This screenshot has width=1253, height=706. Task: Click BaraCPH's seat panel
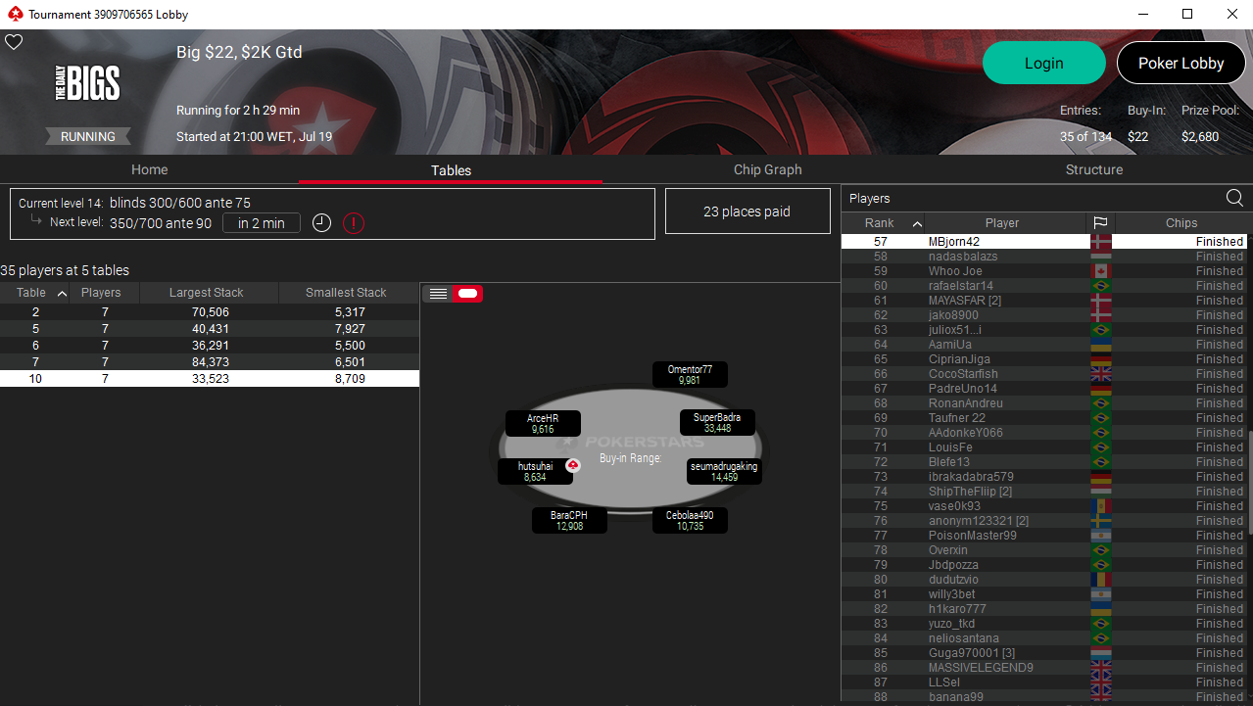coord(569,520)
